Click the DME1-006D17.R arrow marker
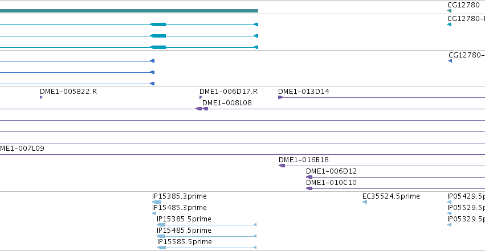 click(201, 97)
